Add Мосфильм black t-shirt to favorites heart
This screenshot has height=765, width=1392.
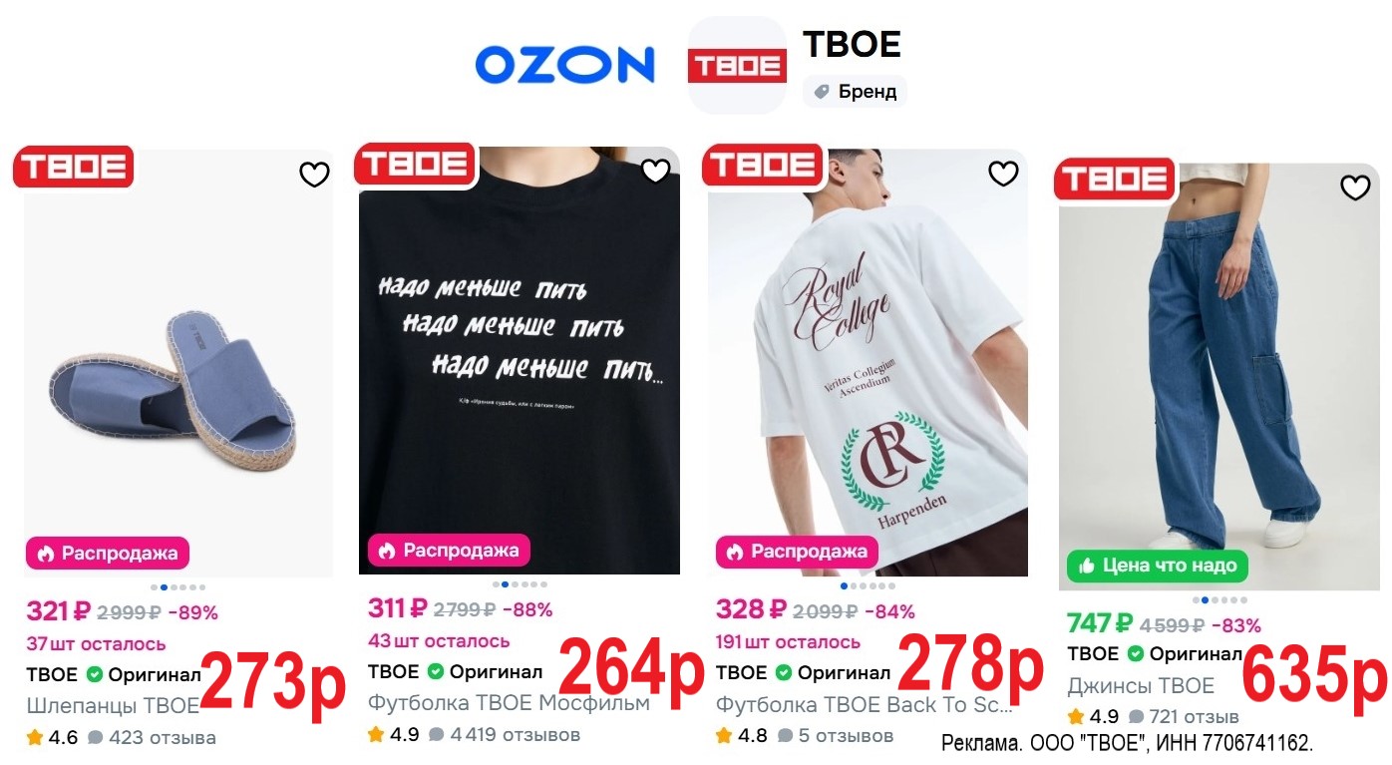pos(655,171)
